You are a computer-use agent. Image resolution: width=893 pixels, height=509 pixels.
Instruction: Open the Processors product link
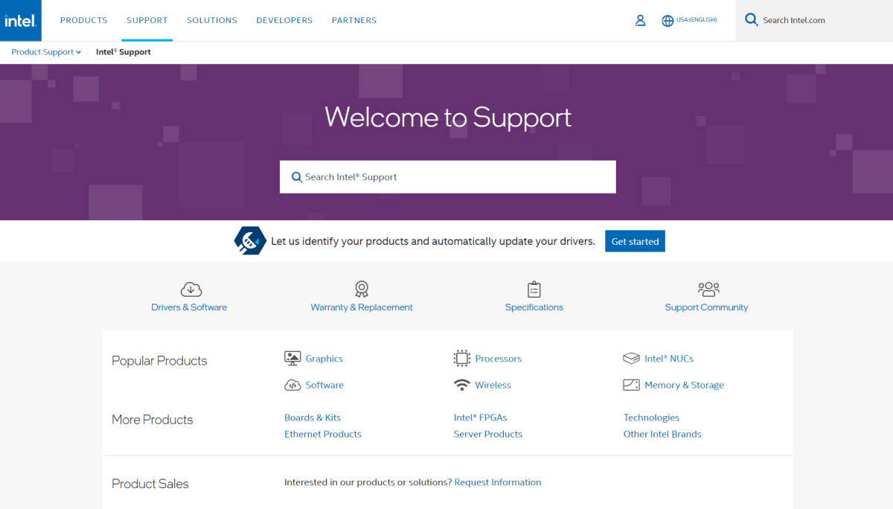coord(499,359)
